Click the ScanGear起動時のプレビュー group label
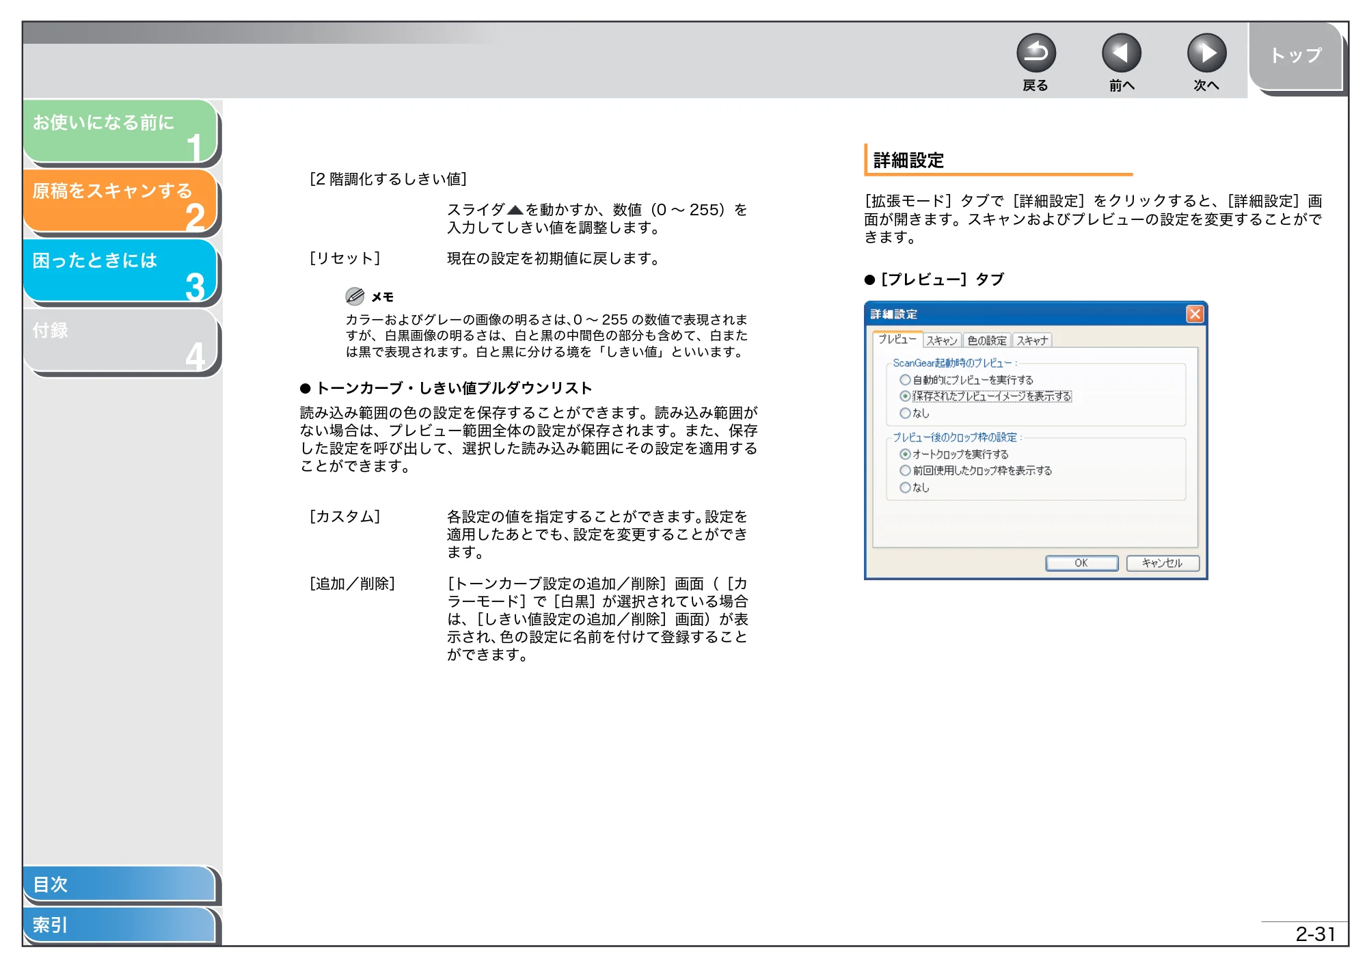 pyautogui.click(x=954, y=363)
